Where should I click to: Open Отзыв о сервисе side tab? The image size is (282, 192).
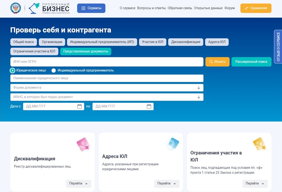pos(278,47)
